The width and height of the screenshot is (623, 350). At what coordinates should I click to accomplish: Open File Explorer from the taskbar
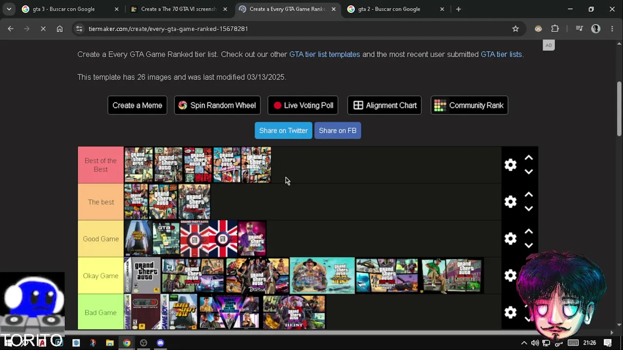pyautogui.click(x=110, y=343)
